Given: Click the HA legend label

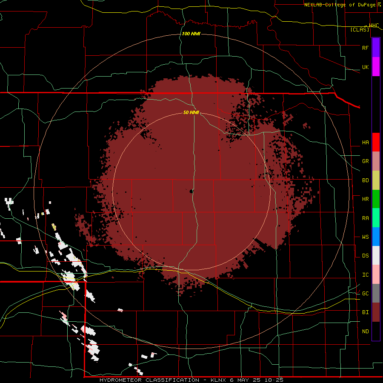Looking at the screenshot, I should (x=365, y=143).
